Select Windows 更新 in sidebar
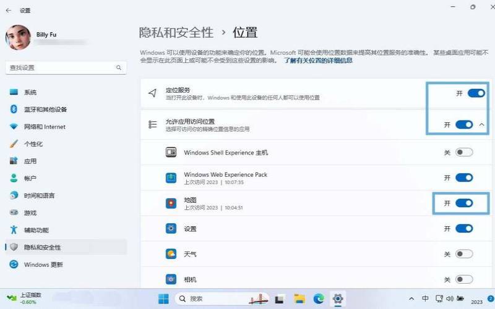The width and height of the screenshot is (495, 309). (x=66, y=265)
